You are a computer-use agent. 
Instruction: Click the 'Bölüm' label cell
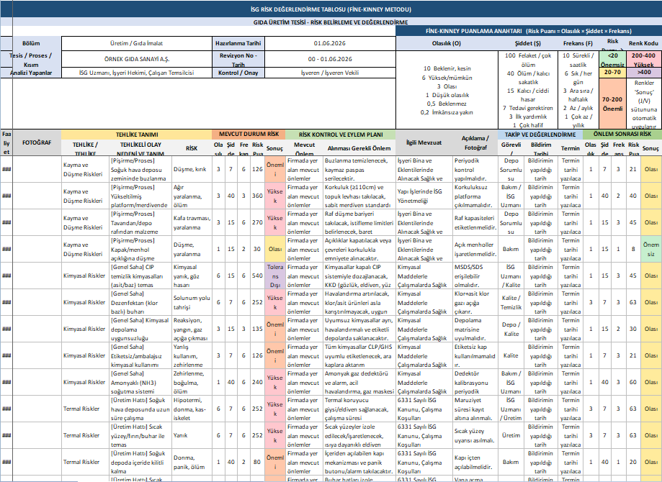click(x=31, y=43)
